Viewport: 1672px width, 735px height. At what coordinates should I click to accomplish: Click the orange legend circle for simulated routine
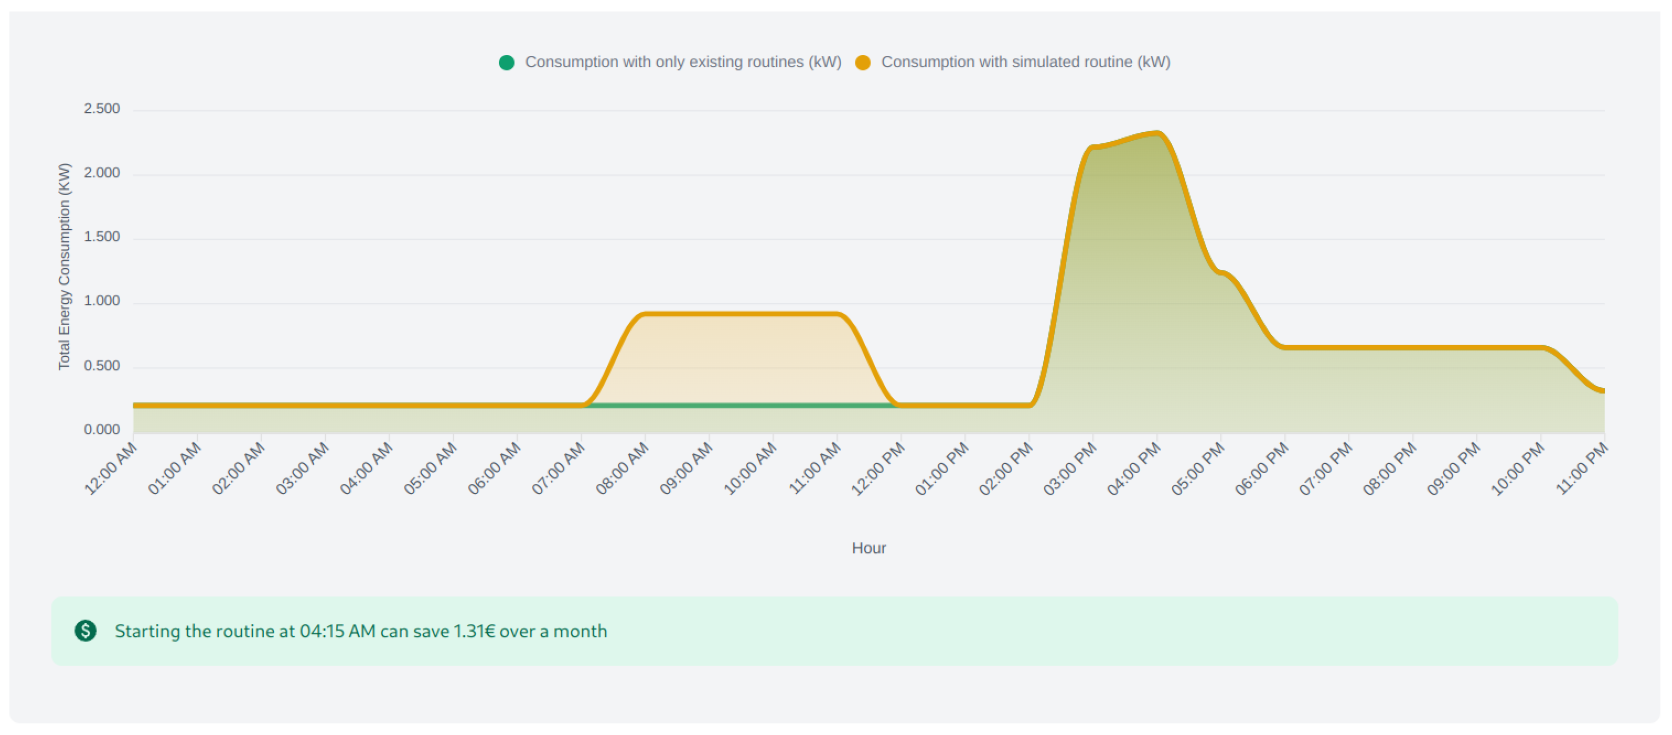[863, 62]
